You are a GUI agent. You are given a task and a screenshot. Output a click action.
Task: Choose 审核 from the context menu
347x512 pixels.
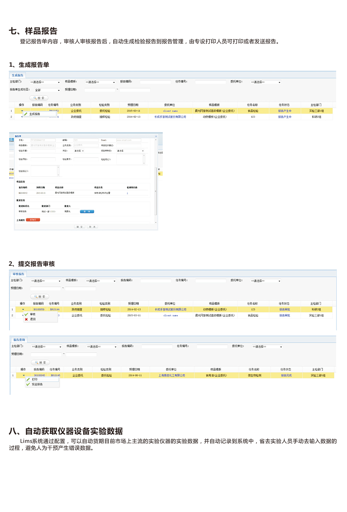pos(33,314)
